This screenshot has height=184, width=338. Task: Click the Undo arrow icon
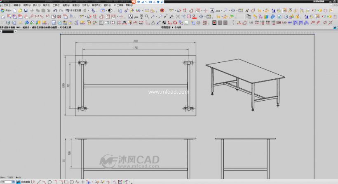tap(55, 10)
